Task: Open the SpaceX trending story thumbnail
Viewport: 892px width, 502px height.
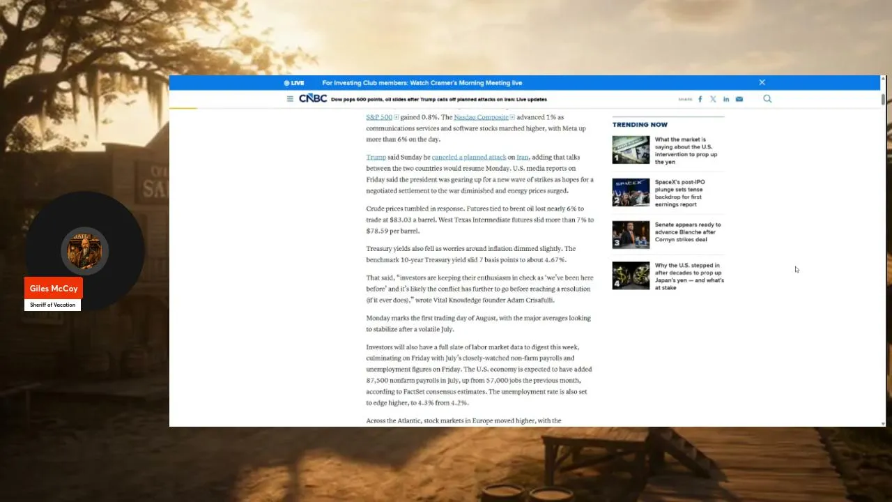Action: 631,192
